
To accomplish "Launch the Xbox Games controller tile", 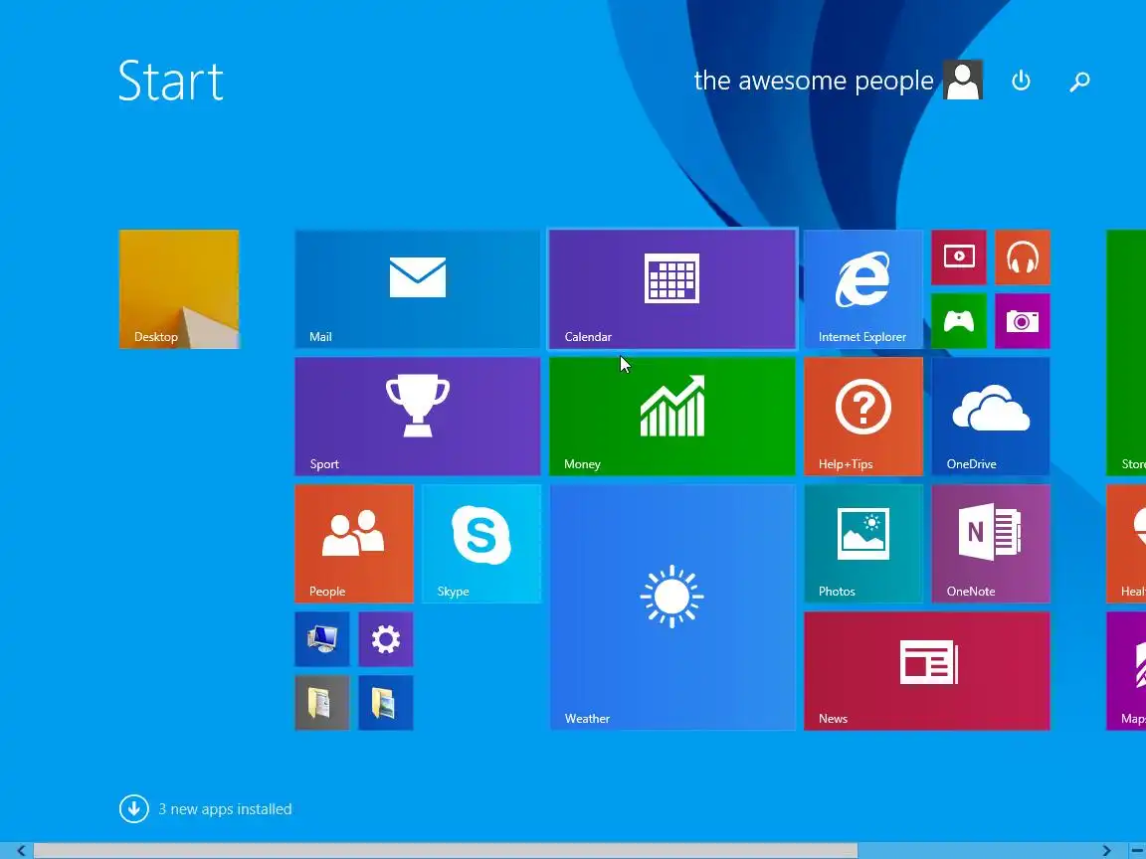I will coord(959,321).
